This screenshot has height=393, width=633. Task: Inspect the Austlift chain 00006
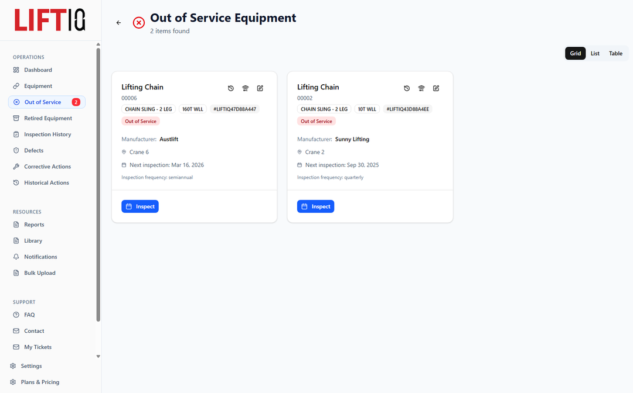point(140,206)
